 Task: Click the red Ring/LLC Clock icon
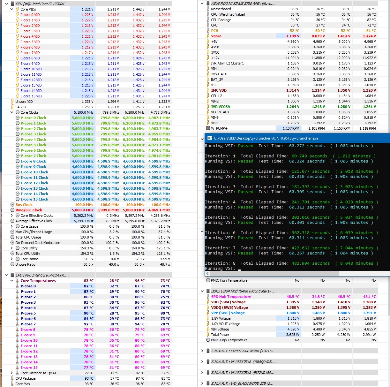pos(12,210)
